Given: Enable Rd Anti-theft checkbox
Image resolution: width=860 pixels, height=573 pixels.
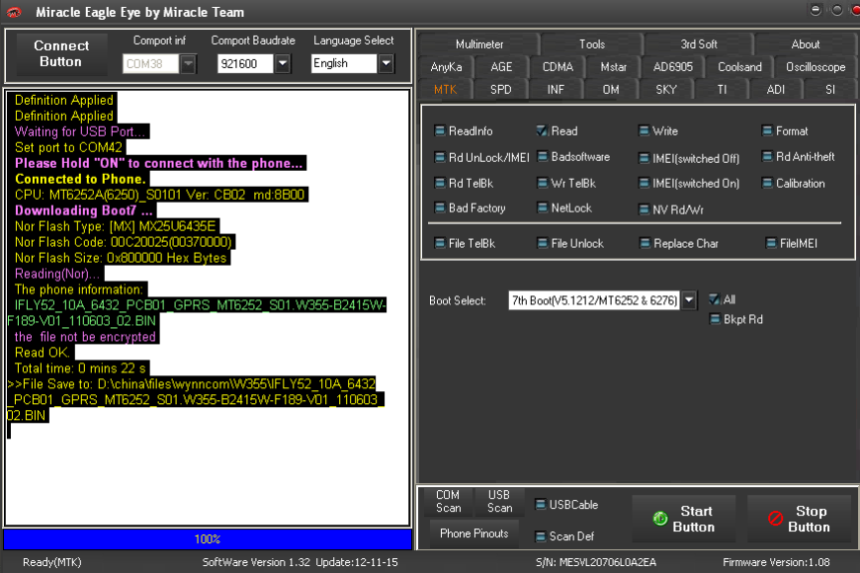Looking at the screenshot, I should coord(767,157).
